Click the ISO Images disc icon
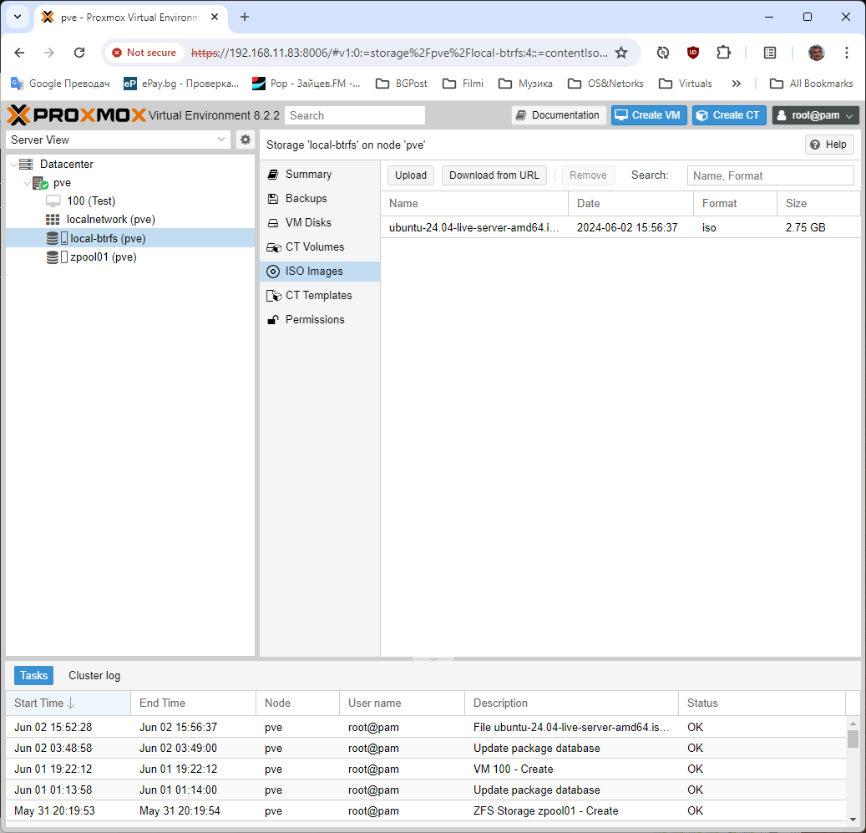Image resolution: width=866 pixels, height=833 pixels. (x=273, y=272)
